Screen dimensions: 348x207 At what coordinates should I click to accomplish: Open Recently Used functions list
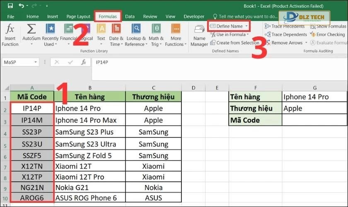50,30
